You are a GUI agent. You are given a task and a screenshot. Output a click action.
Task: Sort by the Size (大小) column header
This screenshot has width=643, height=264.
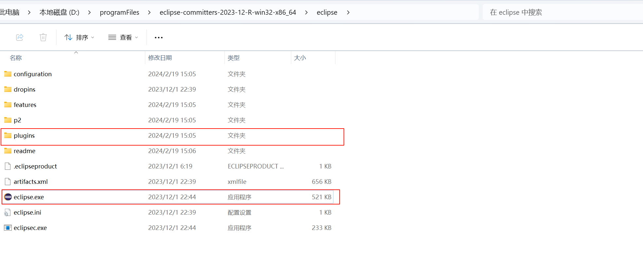[300, 58]
